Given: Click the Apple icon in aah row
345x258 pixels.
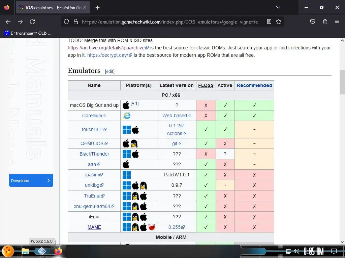Looking at the screenshot, I should [x=126, y=164].
